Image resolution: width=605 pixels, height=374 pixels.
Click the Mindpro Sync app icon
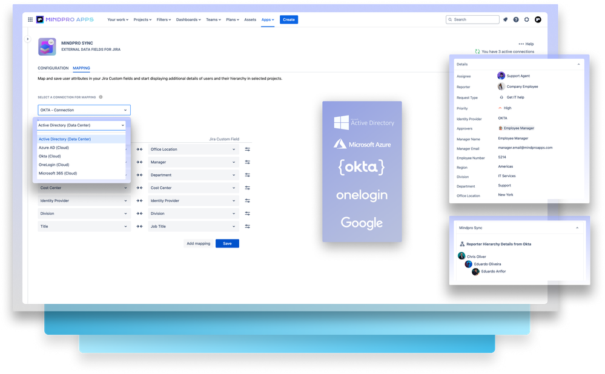click(47, 47)
